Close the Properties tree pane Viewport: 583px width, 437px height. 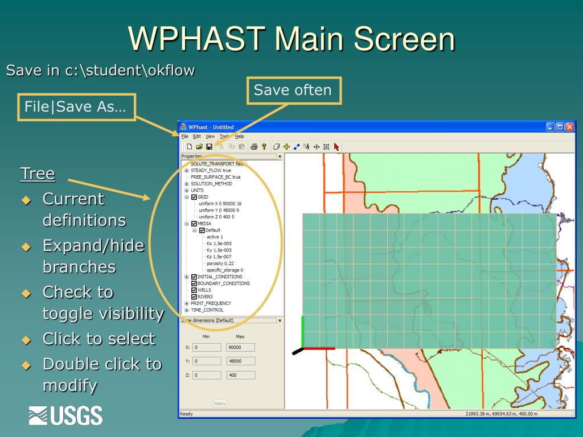click(x=280, y=157)
